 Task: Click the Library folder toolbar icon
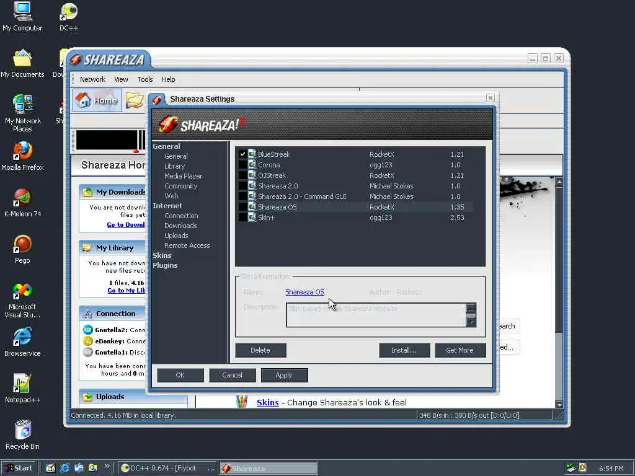tap(135, 100)
